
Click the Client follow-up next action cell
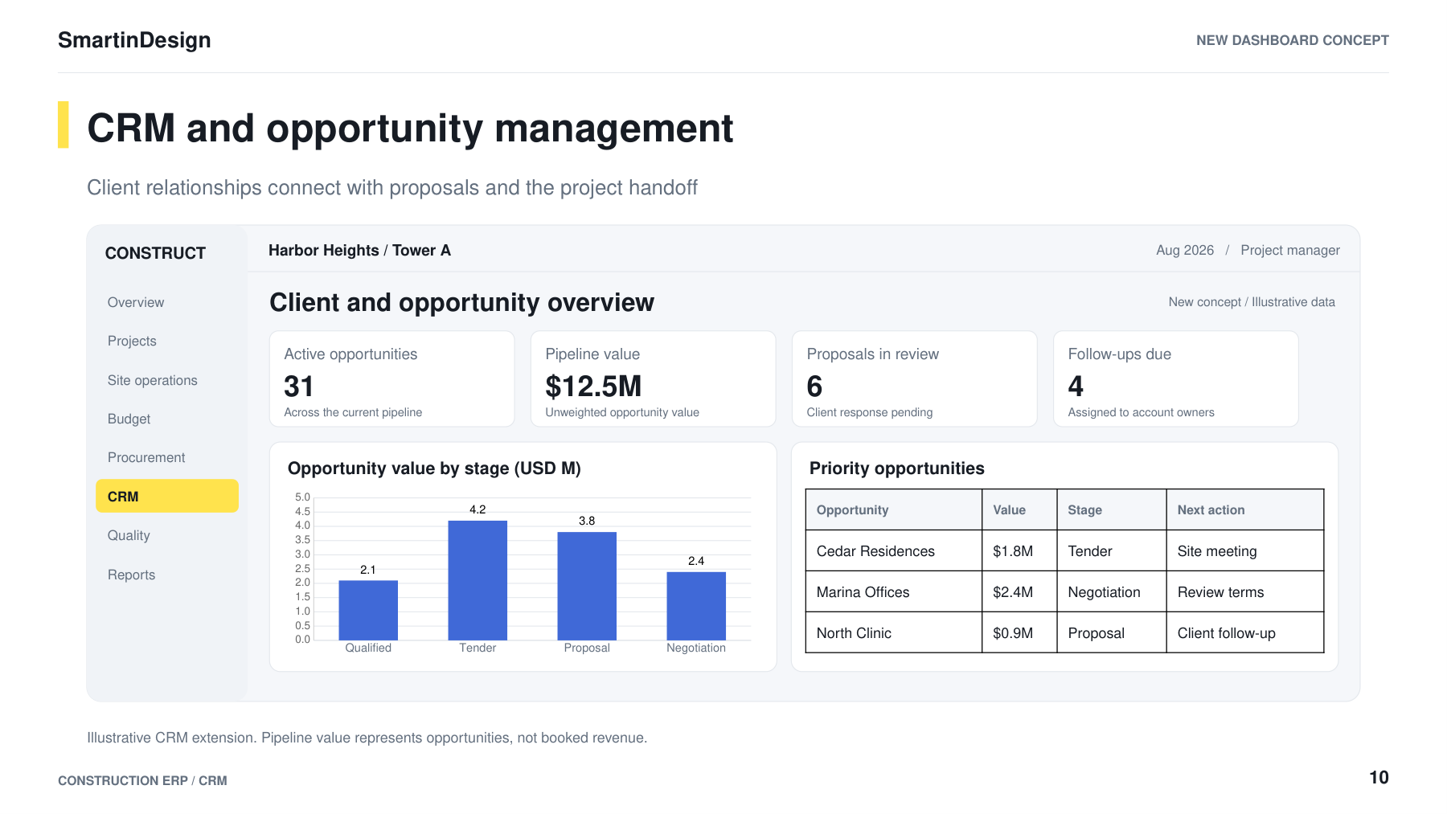[x=1245, y=632]
